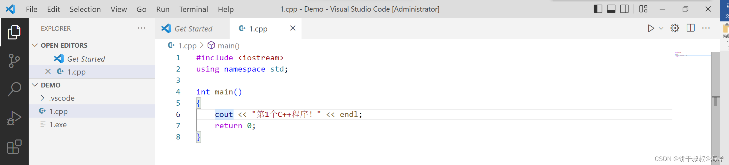Click the string literal on line 6
This screenshot has height=165, width=729.
287,114
